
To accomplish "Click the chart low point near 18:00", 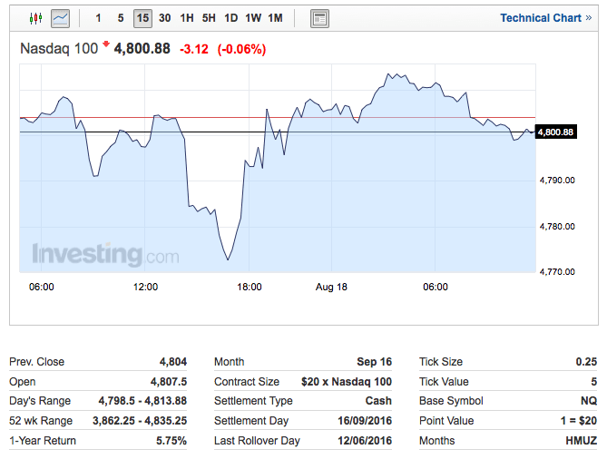I will click(227, 259).
